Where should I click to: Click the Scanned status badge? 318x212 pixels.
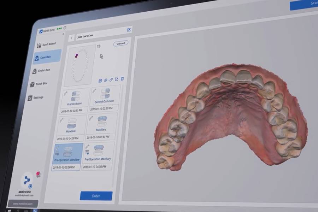pyautogui.click(x=120, y=43)
